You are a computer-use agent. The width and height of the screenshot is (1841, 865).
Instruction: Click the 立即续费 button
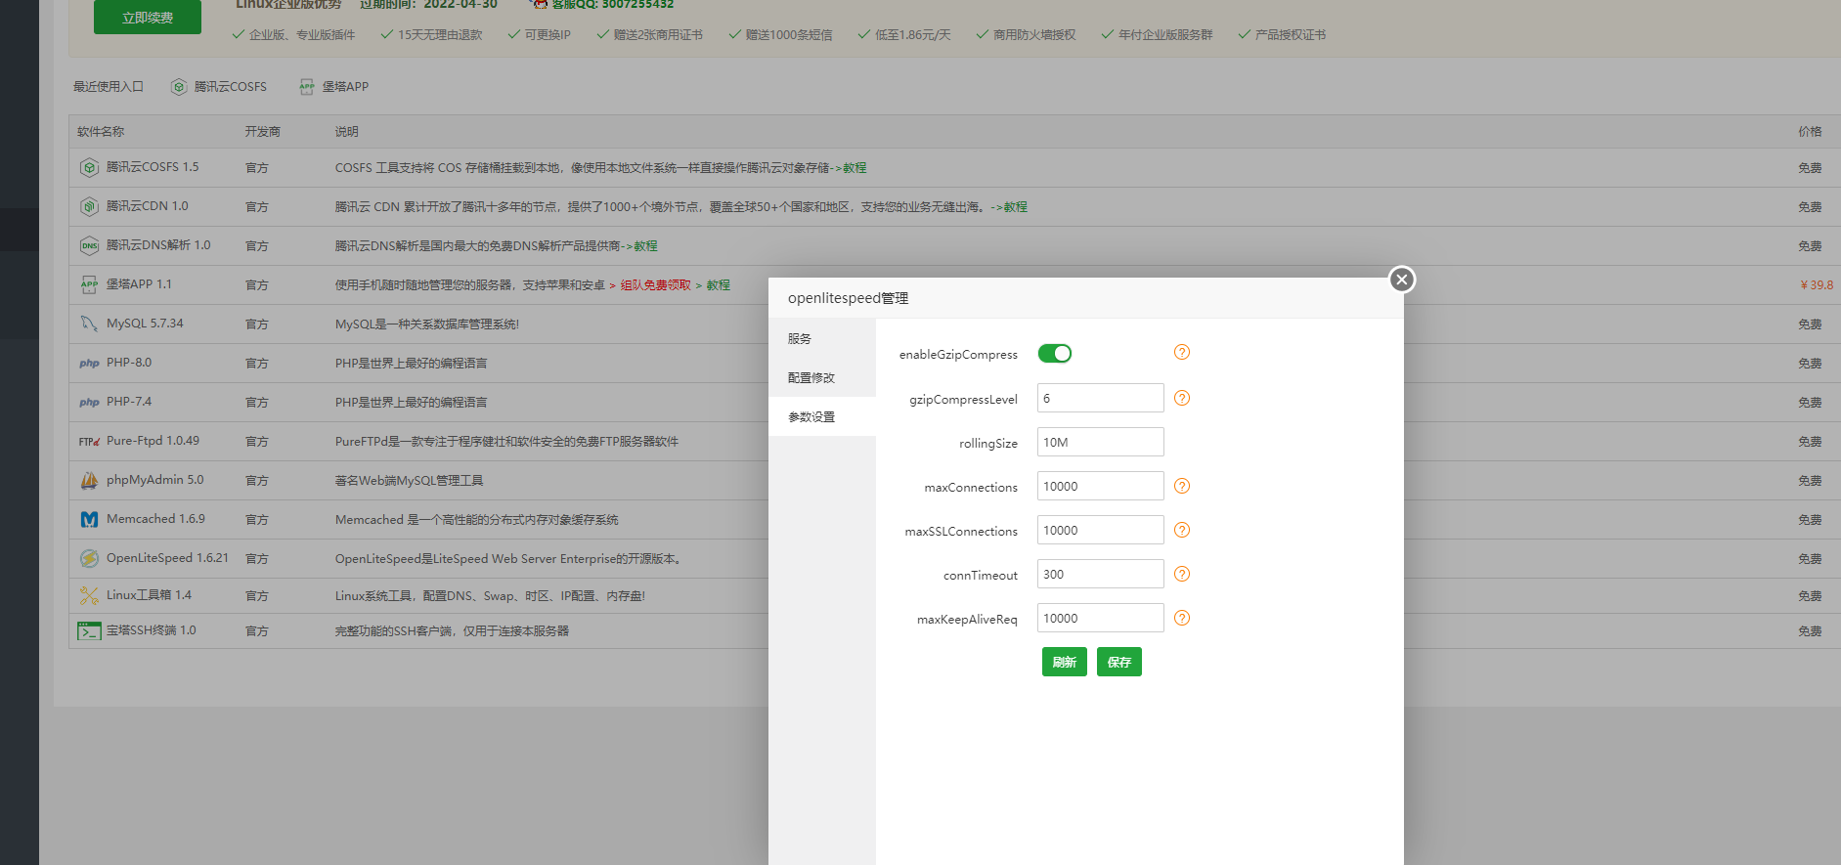148,17
